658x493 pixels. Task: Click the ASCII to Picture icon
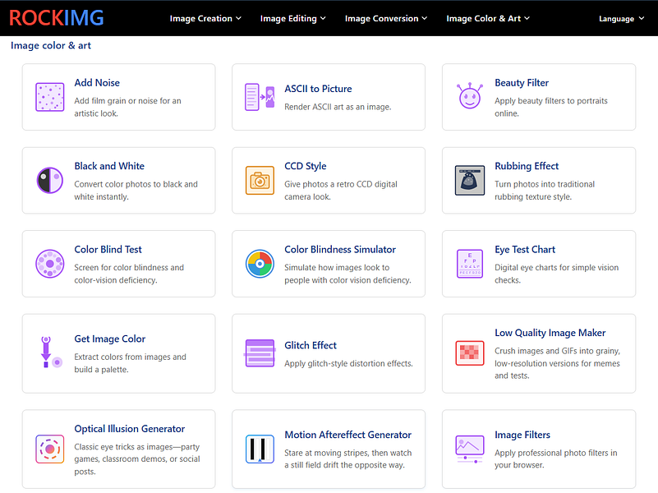260,97
